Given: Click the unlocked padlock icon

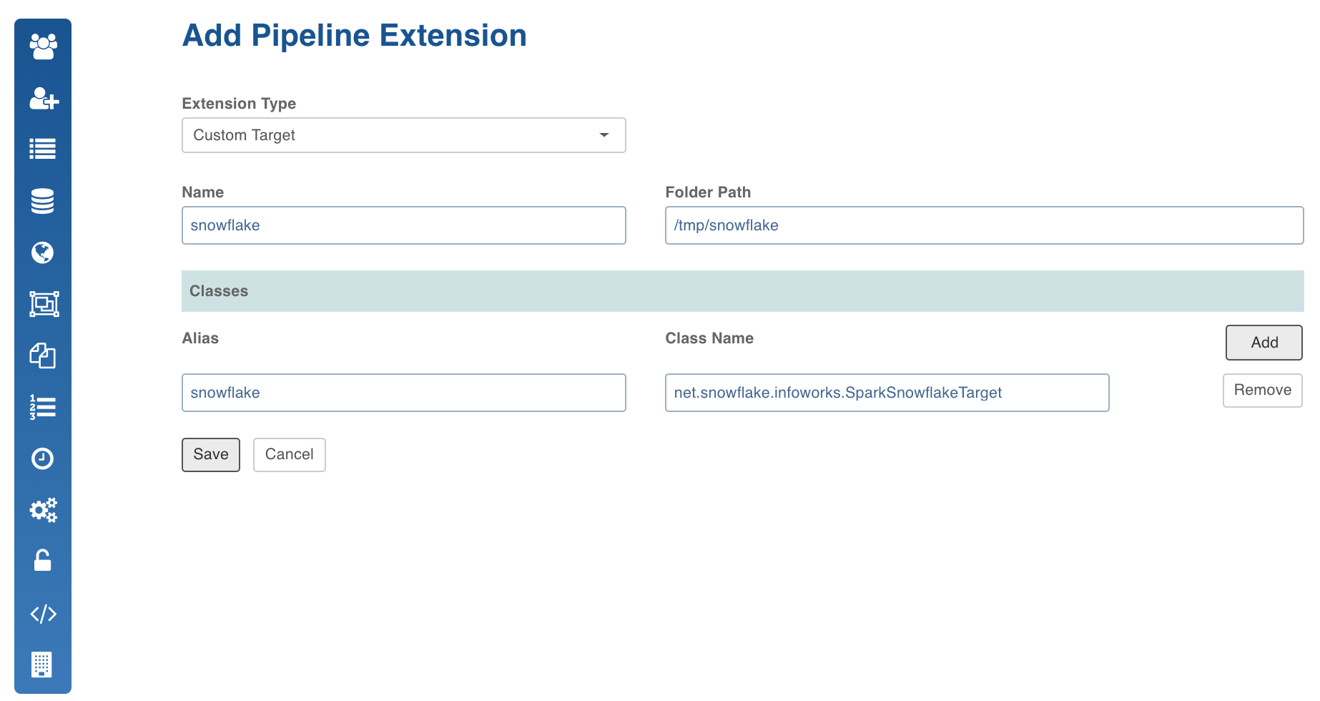Looking at the screenshot, I should tap(43, 561).
